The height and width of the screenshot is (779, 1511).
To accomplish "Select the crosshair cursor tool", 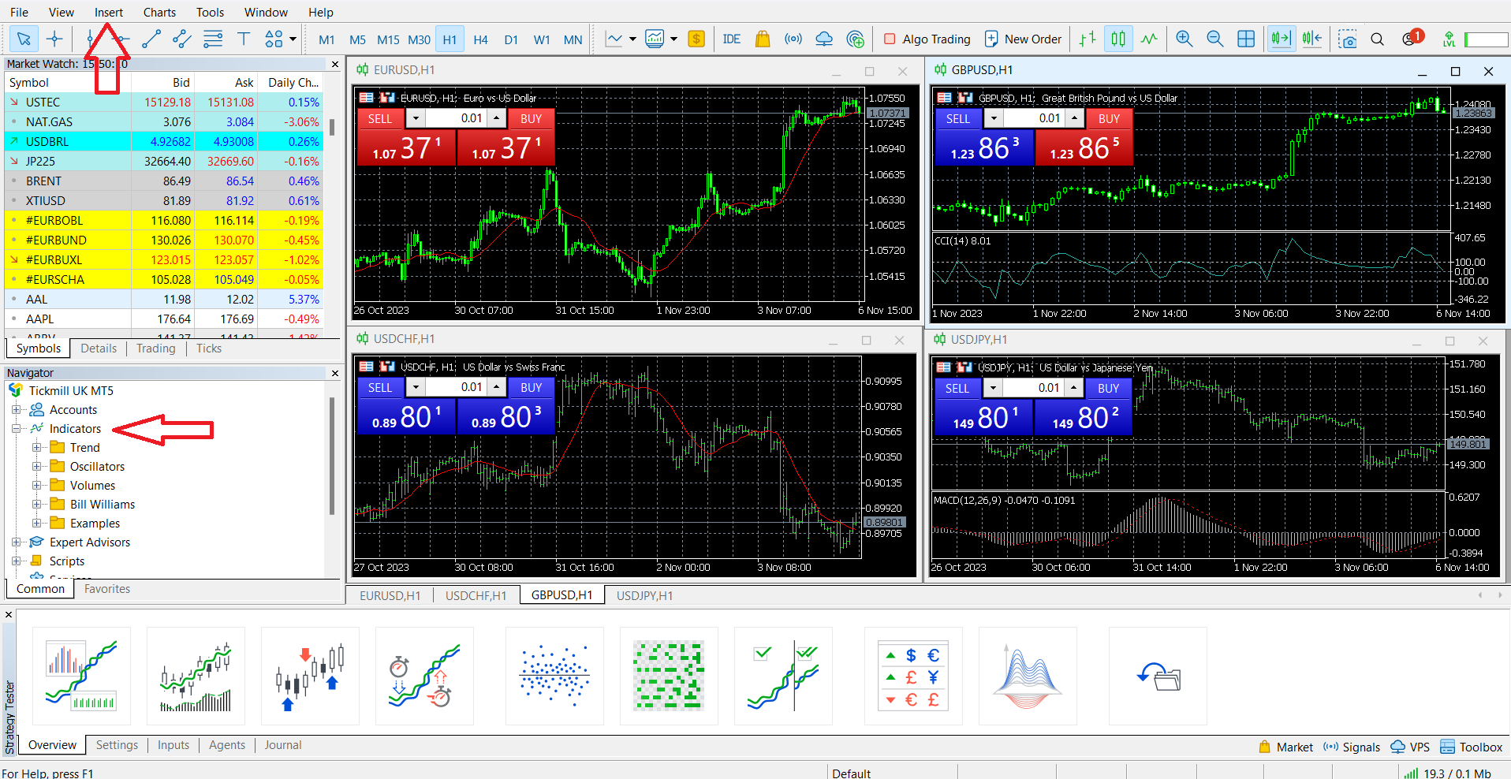I will [54, 39].
